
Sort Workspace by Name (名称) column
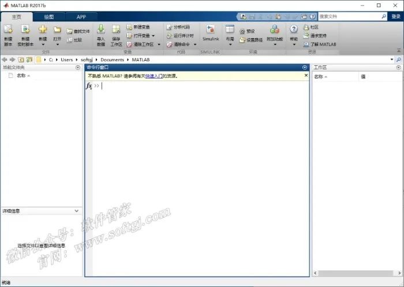pyautogui.click(x=335, y=77)
